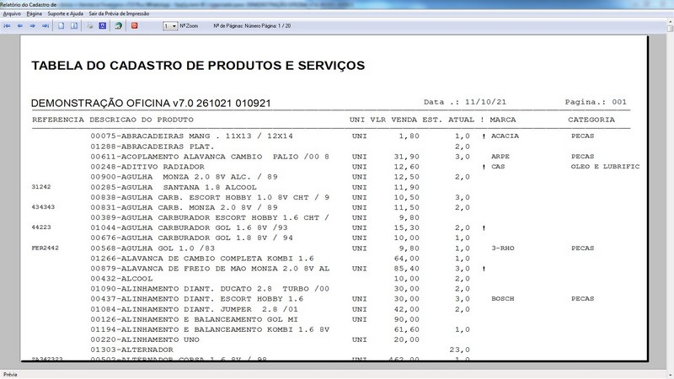Click the brand 'CAS'
The height and width of the screenshot is (379, 674).
coord(498,166)
